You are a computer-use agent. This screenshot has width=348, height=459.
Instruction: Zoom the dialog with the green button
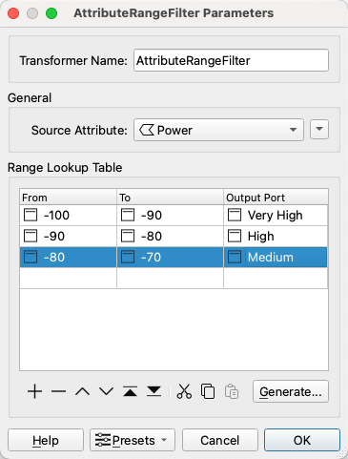[51, 13]
